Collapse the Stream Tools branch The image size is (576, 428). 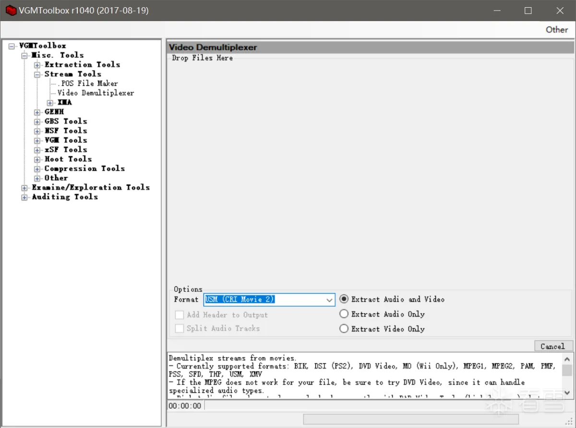click(x=37, y=74)
